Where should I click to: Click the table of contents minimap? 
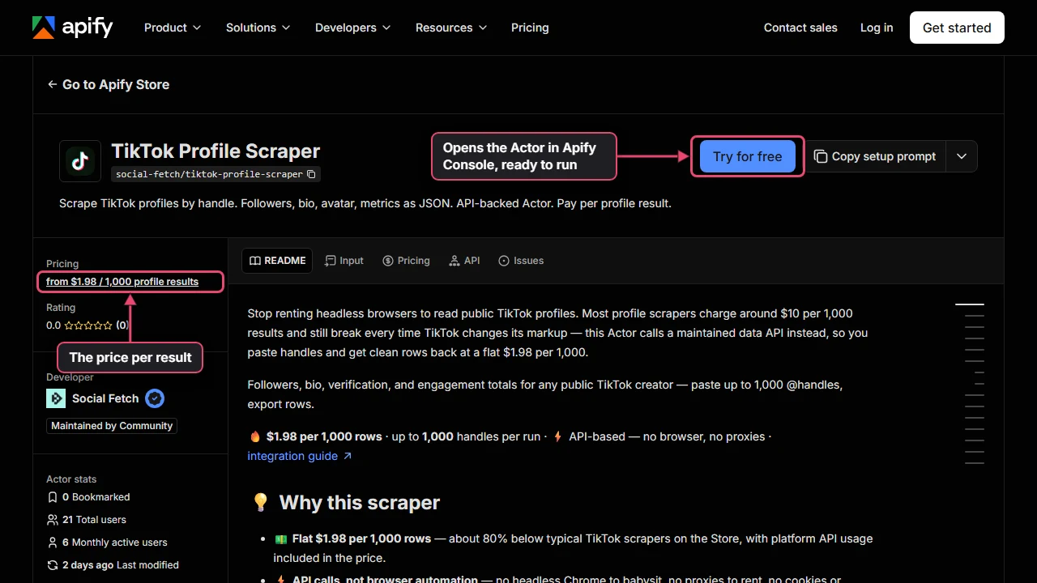pyautogui.click(x=971, y=384)
